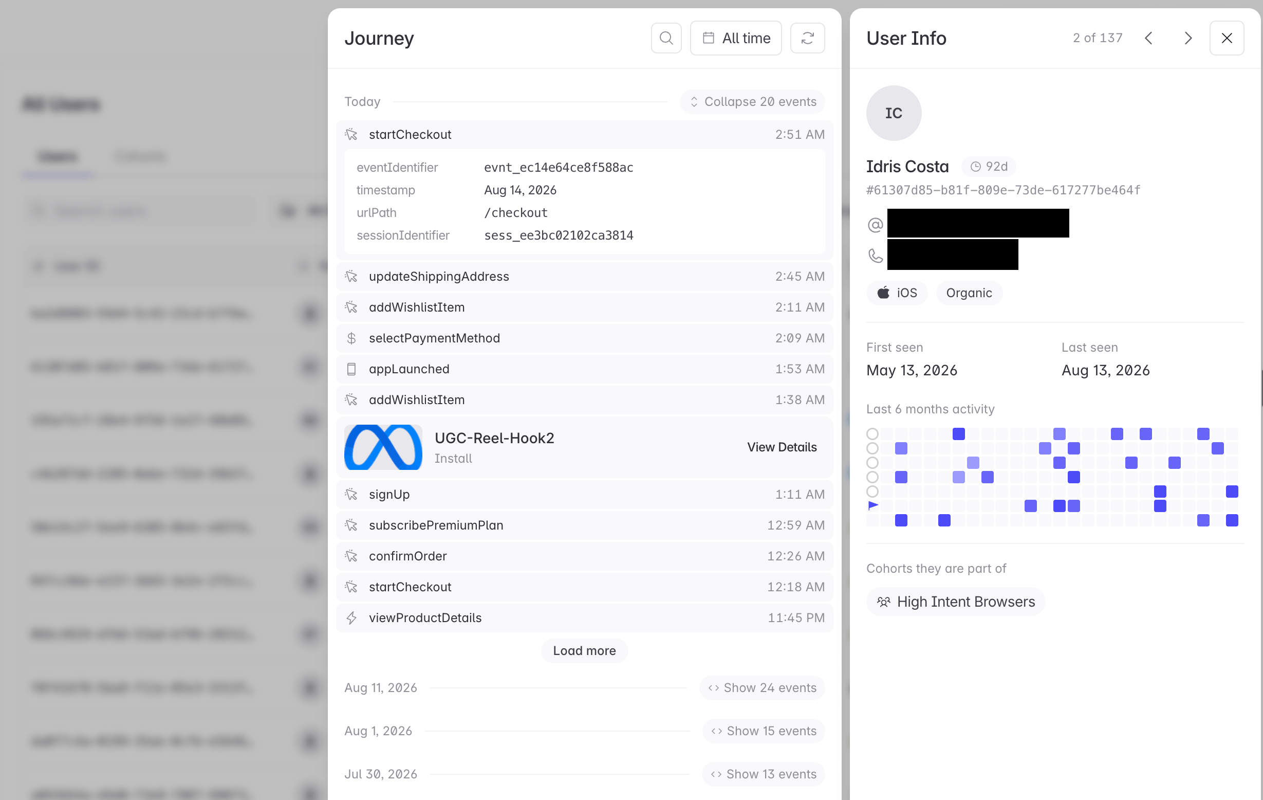Expand the appLaunched event row
Screen dimensions: 1263x800
click(x=584, y=369)
